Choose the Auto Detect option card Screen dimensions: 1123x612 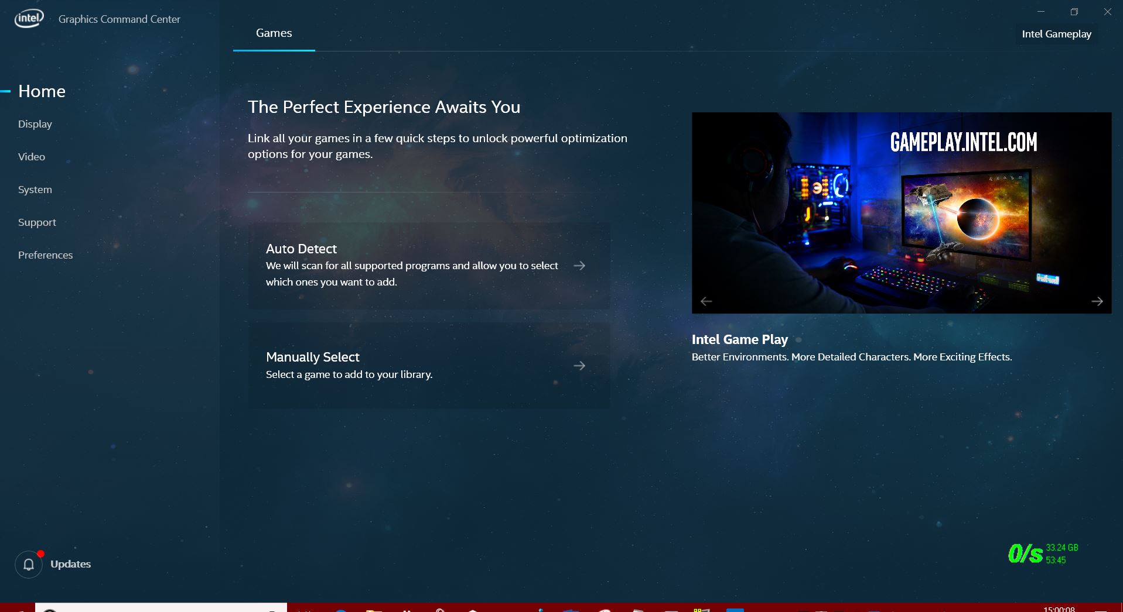(429, 266)
